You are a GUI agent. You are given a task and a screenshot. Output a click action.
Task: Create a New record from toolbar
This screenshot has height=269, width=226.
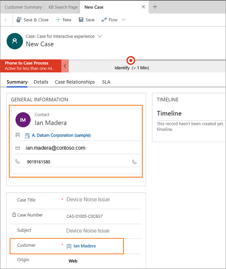coord(63,20)
